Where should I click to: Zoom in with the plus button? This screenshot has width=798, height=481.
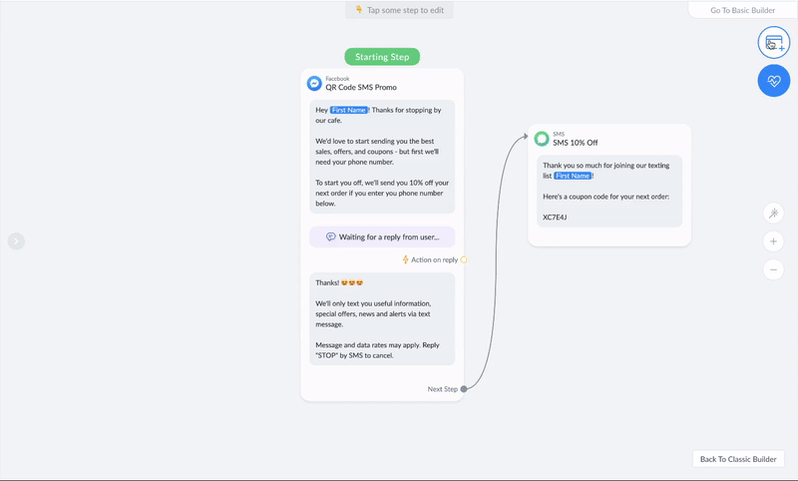tap(773, 241)
